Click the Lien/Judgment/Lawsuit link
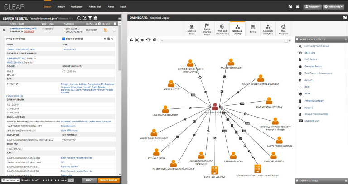Image resolution: width=348 pixels, height=196 pixels. point(316,46)
